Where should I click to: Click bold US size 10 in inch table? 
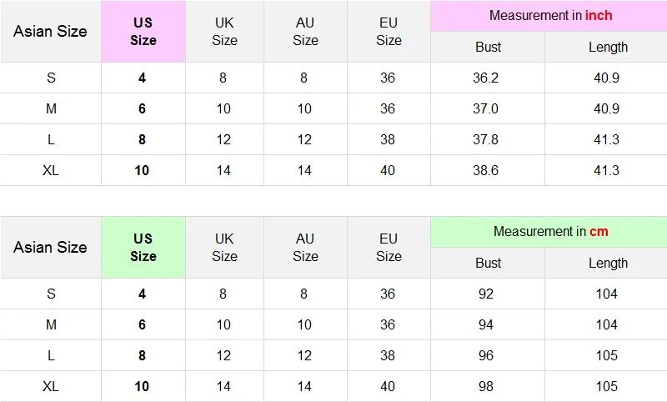(x=142, y=171)
